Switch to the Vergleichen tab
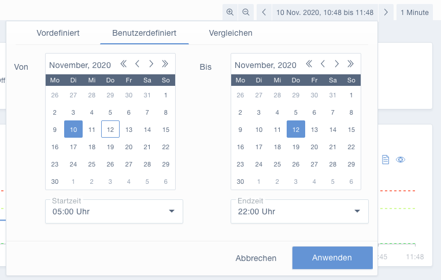This screenshot has width=441, height=280. point(231,33)
